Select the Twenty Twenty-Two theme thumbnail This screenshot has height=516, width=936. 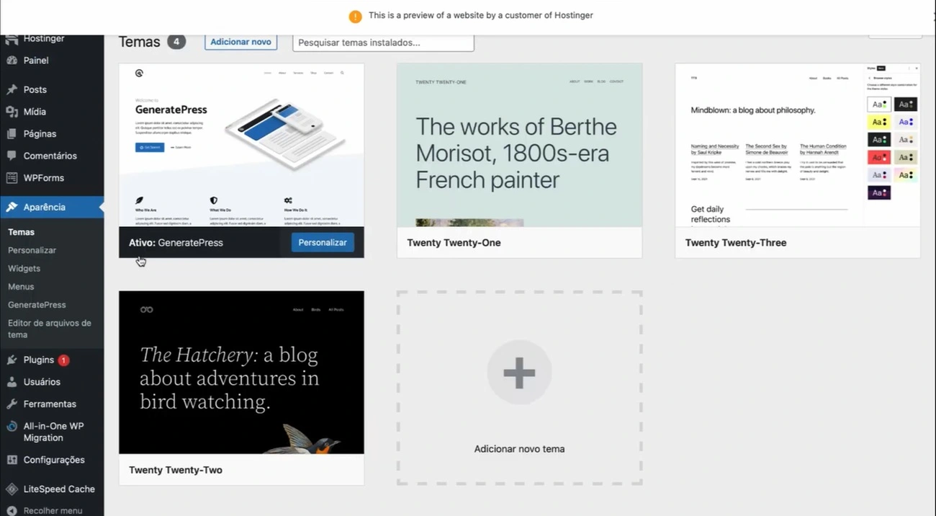coord(241,373)
